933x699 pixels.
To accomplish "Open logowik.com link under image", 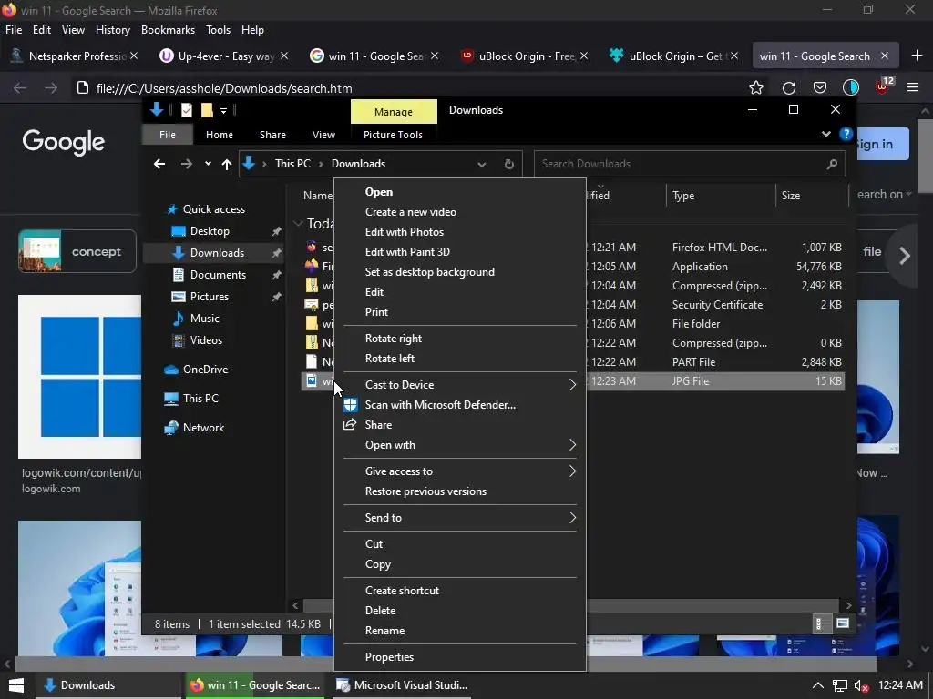I will click(51, 489).
